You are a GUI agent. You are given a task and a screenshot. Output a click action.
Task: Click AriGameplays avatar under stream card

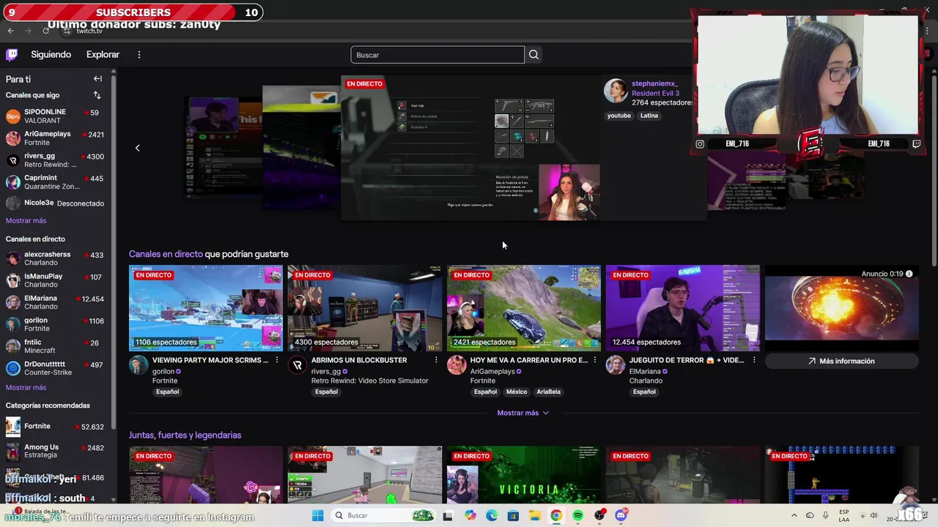(x=457, y=365)
